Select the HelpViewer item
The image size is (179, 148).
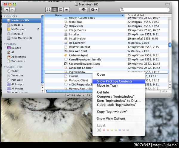coord(106,26)
